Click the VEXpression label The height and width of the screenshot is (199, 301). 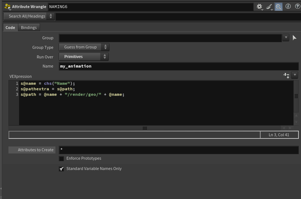pos(21,76)
